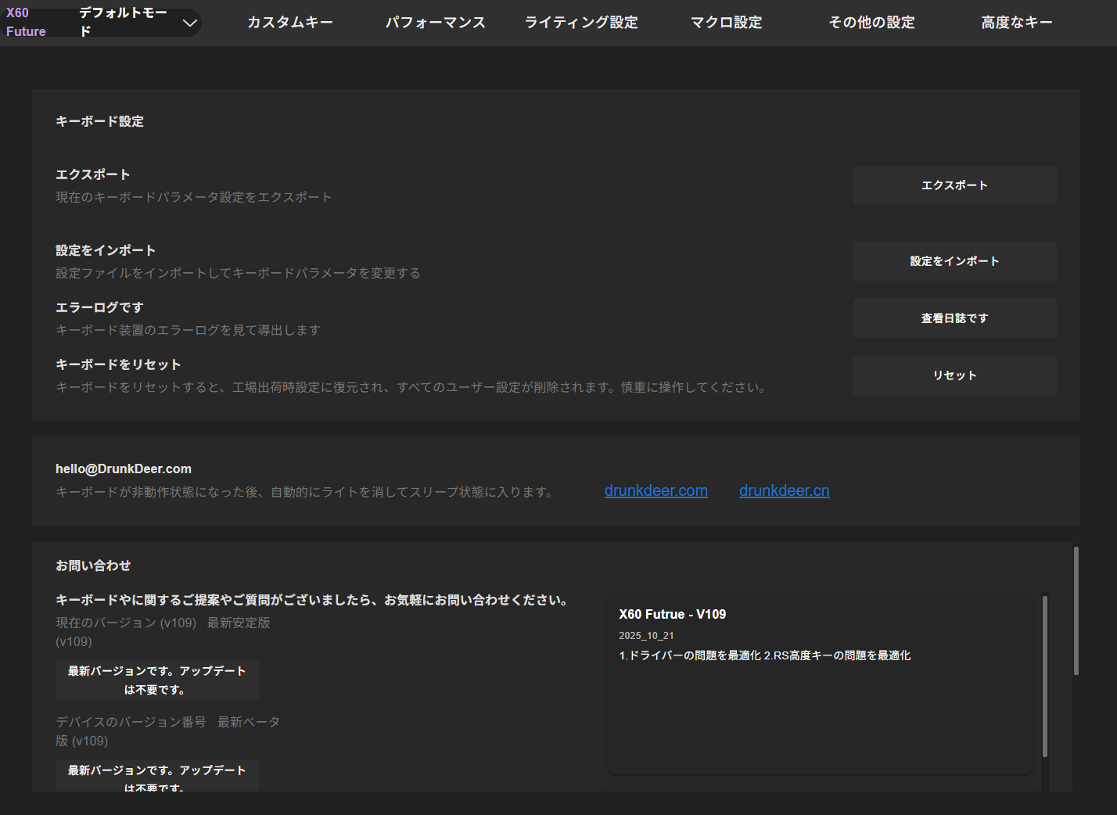Screen dimensions: 1117x815
Task: Visit the drunkdeer.cn link
Action: [784, 490]
